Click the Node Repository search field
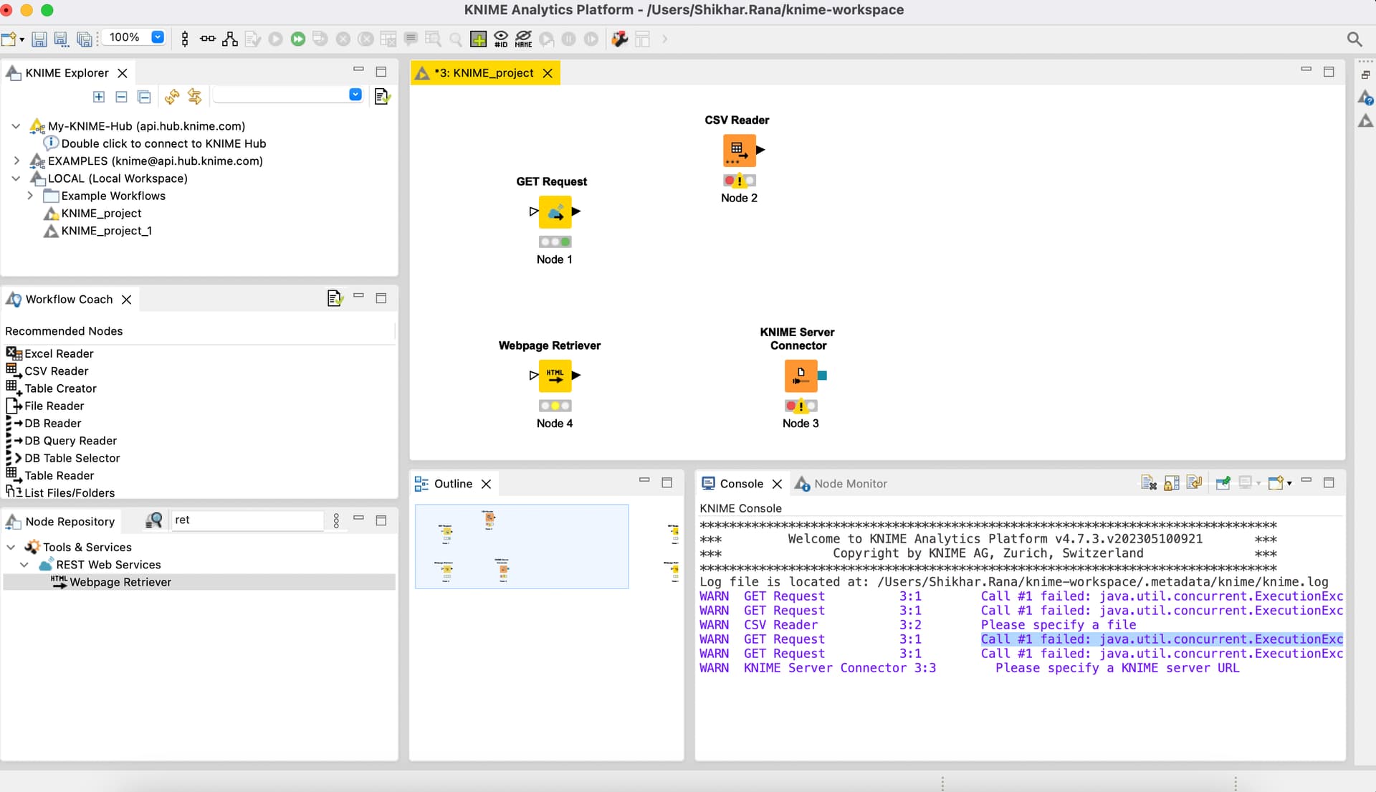 (x=247, y=520)
